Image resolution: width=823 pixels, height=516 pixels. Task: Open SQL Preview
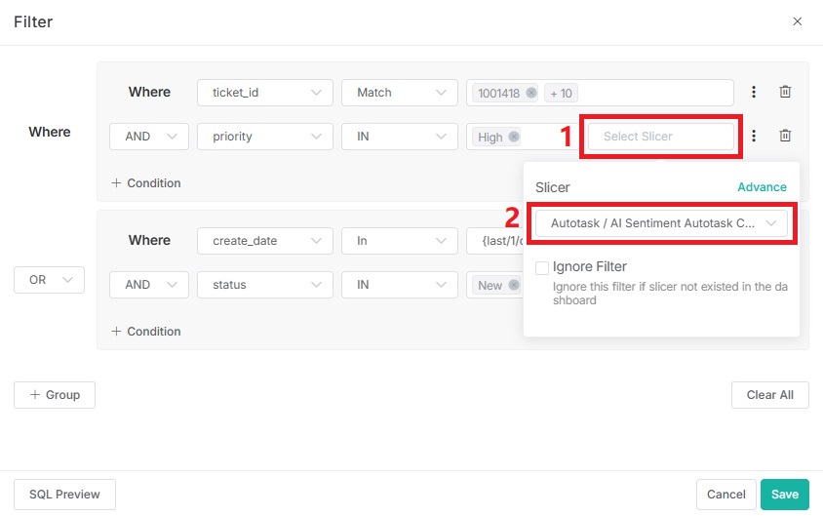64,495
